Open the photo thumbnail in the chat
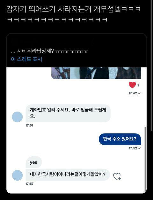The width and height of the screenshot is (153, 200). tap(96, 73)
